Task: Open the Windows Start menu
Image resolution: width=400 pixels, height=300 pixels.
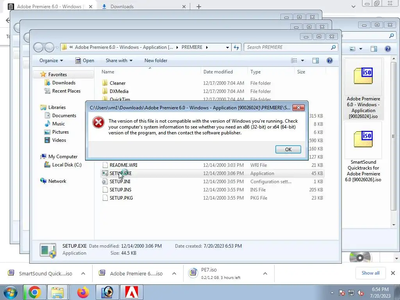Action: (10, 292)
